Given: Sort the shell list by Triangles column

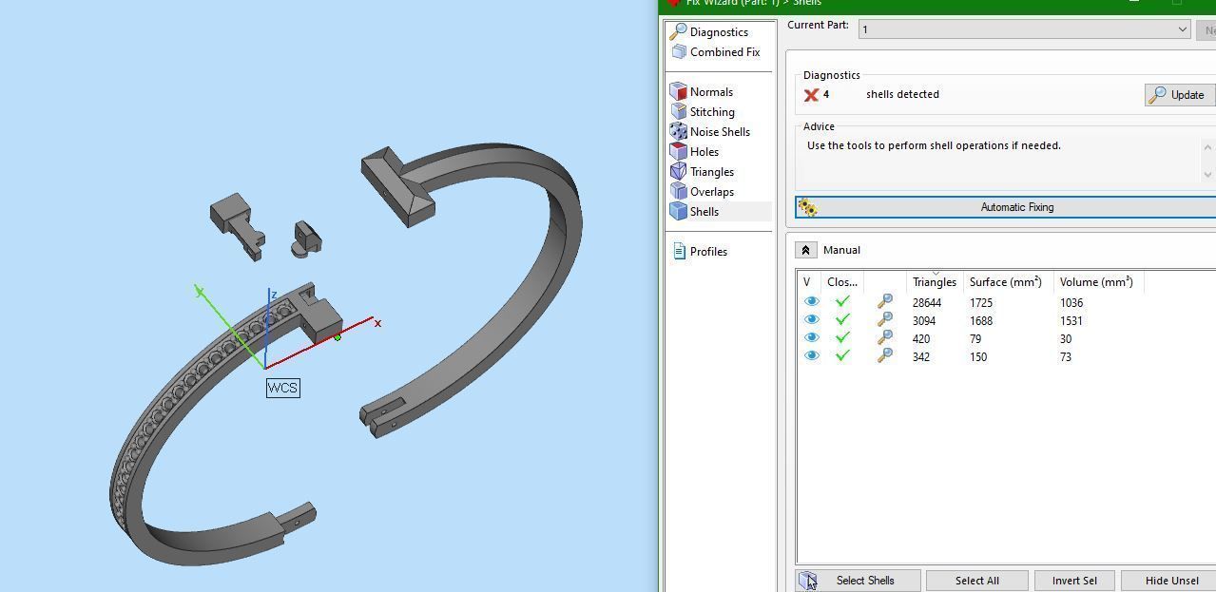Looking at the screenshot, I should pyautogui.click(x=935, y=282).
